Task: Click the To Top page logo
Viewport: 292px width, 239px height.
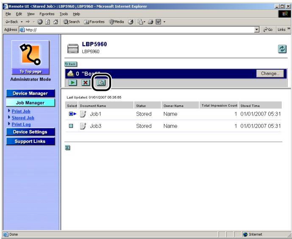Action: tap(31, 58)
